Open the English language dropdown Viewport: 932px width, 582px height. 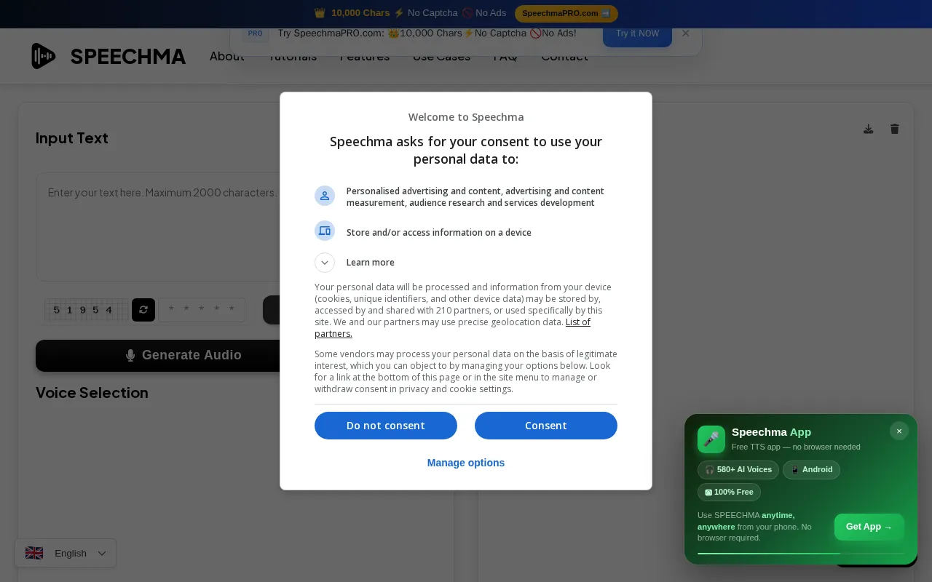[x=66, y=553]
